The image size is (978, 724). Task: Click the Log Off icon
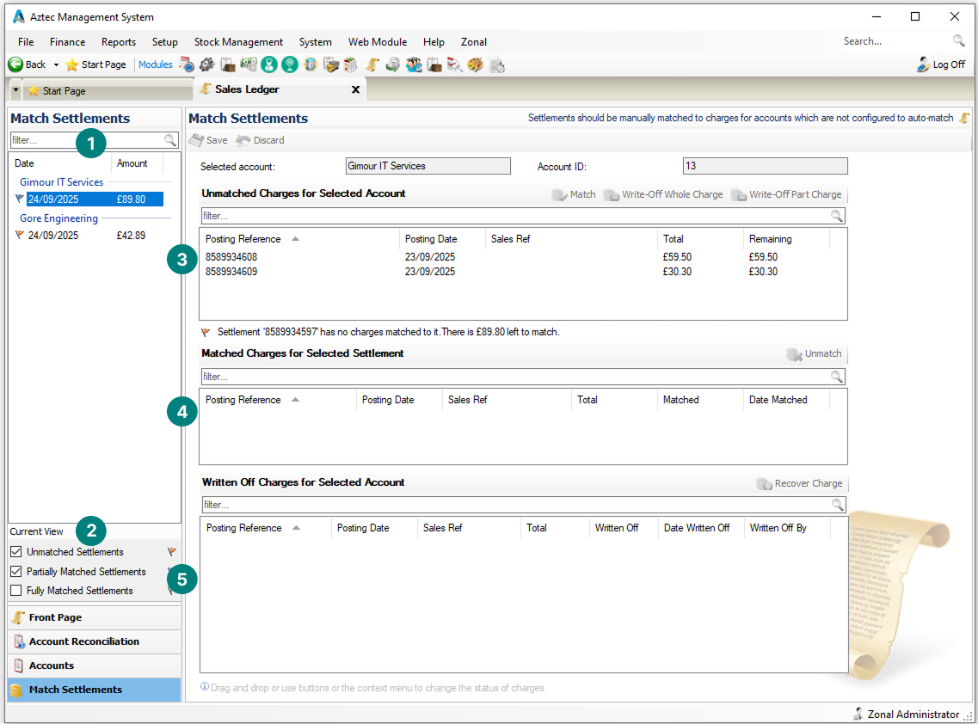pyautogui.click(x=923, y=64)
